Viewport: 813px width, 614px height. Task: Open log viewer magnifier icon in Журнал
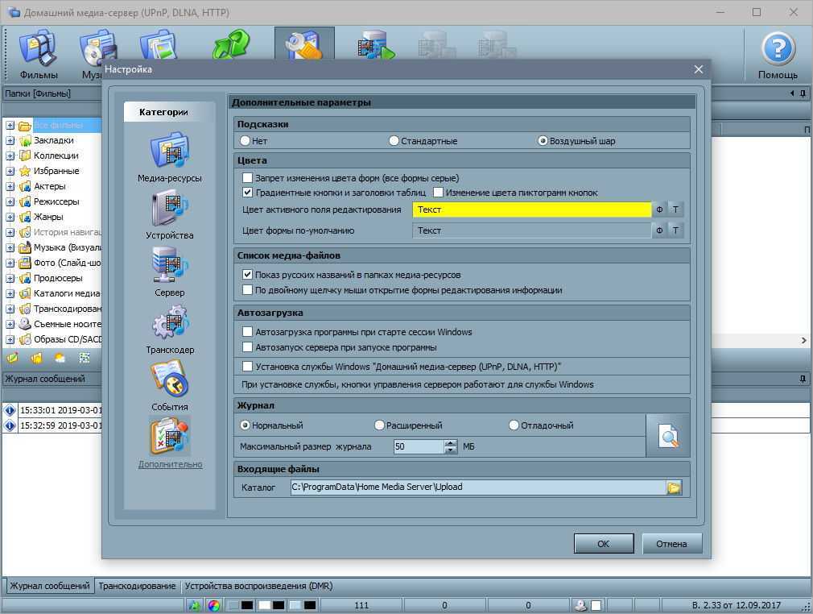click(x=668, y=435)
